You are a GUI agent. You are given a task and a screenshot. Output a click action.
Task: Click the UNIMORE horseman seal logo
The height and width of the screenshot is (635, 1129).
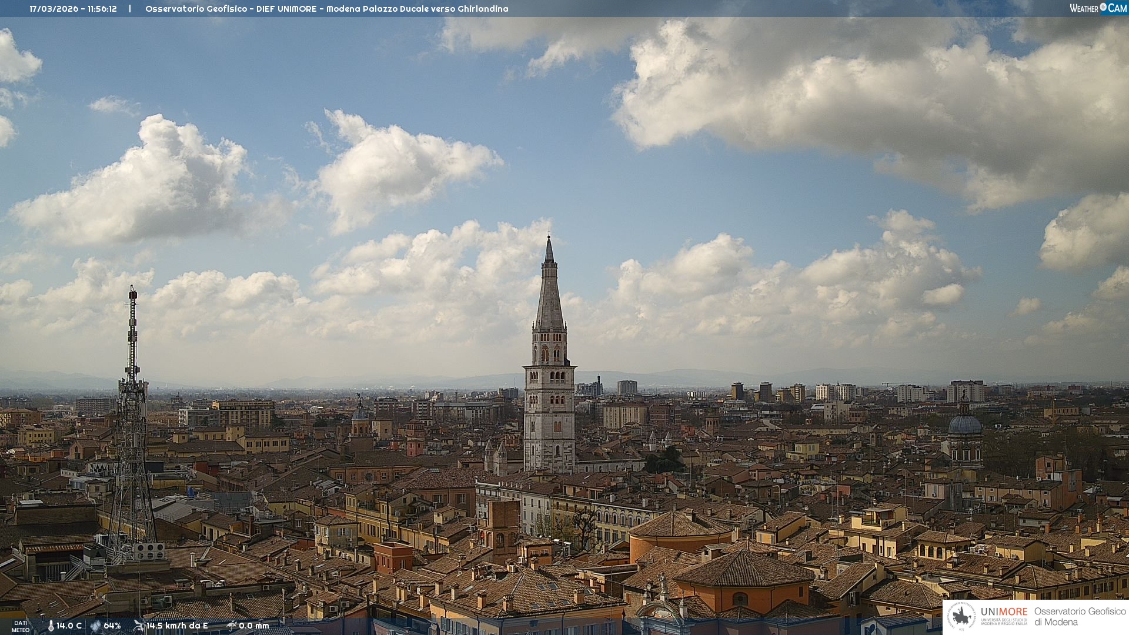pyautogui.click(x=962, y=616)
